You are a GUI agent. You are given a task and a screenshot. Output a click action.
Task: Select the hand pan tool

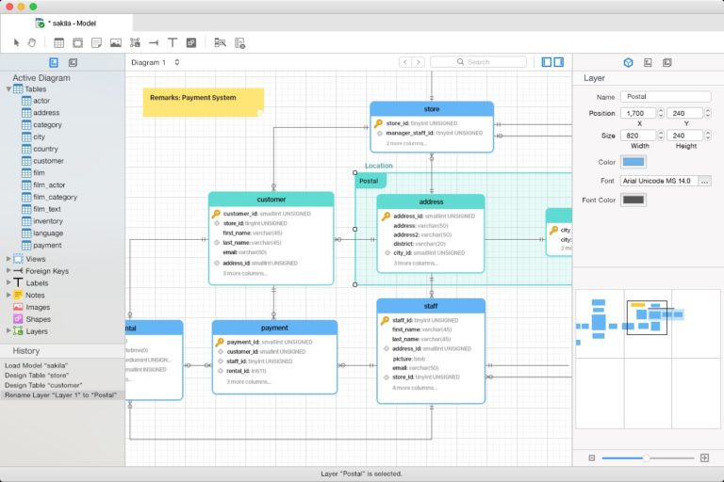31,42
